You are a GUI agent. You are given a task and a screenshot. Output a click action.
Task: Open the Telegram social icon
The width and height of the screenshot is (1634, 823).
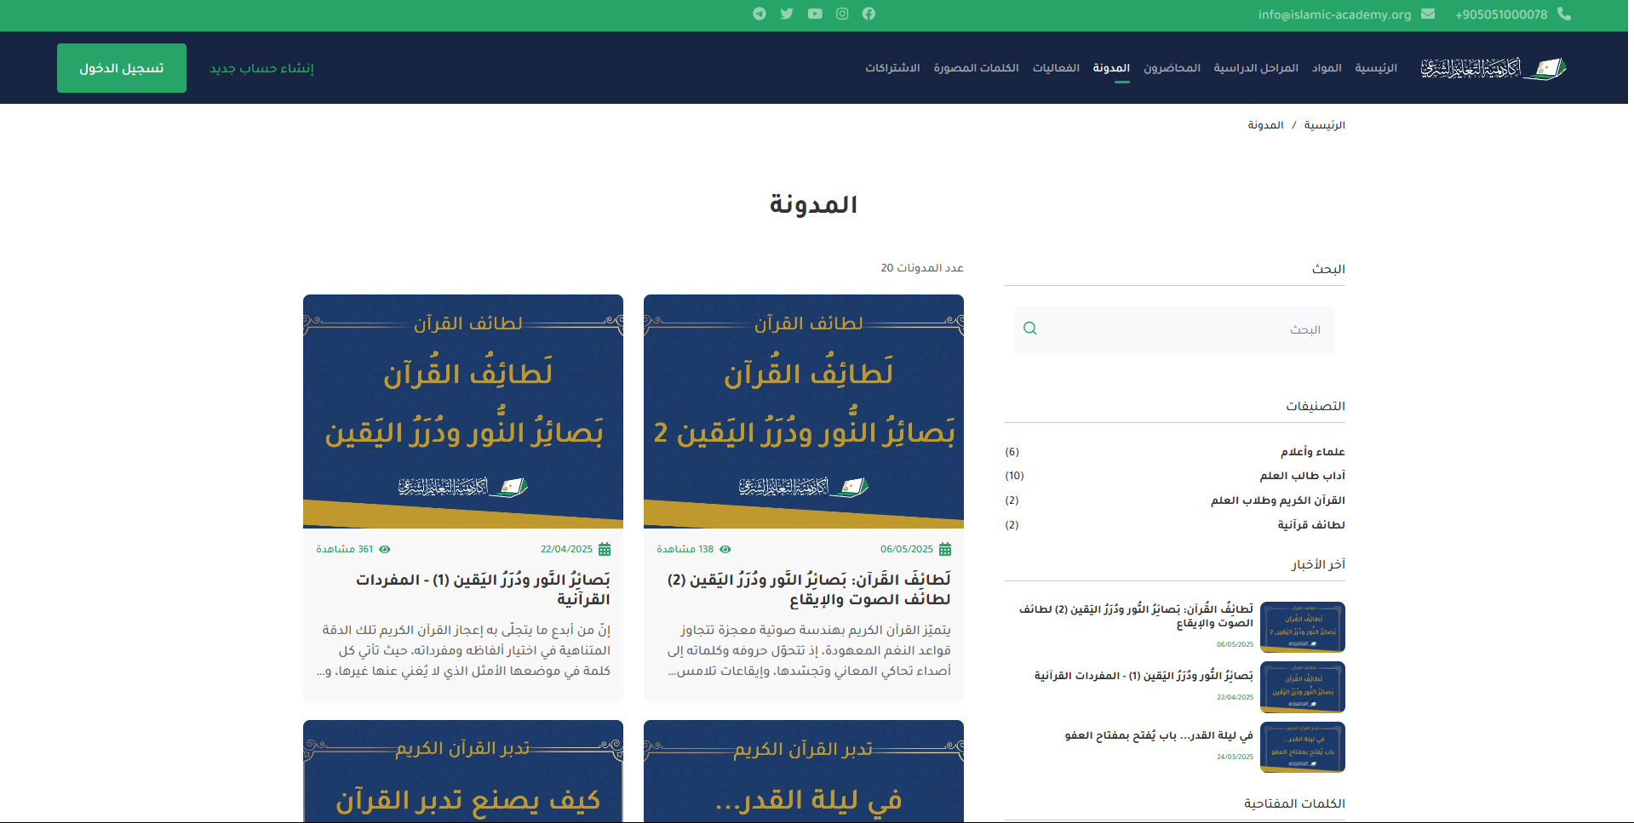click(760, 14)
